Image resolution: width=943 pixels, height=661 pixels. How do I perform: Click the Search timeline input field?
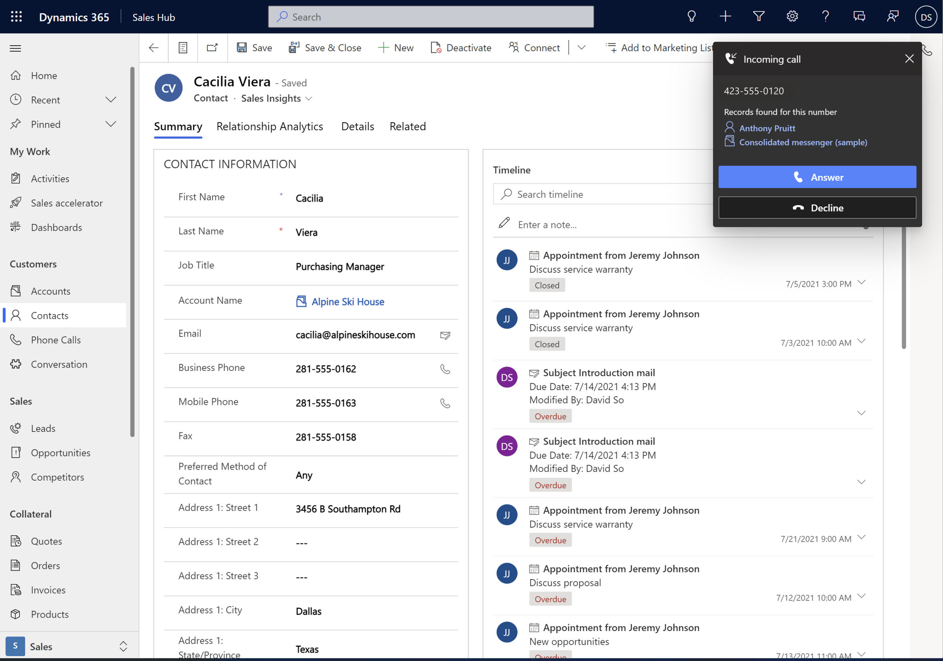(x=602, y=194)
